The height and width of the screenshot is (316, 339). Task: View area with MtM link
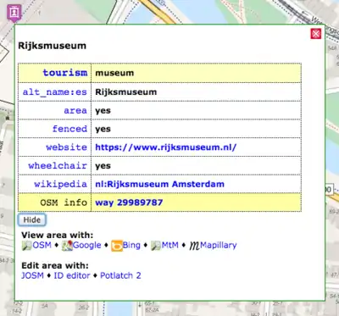pyautogui.click(x=169, y=245)
